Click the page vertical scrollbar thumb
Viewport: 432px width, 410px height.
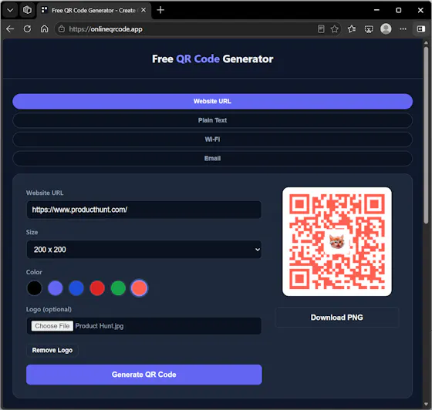tap(426, 135)
